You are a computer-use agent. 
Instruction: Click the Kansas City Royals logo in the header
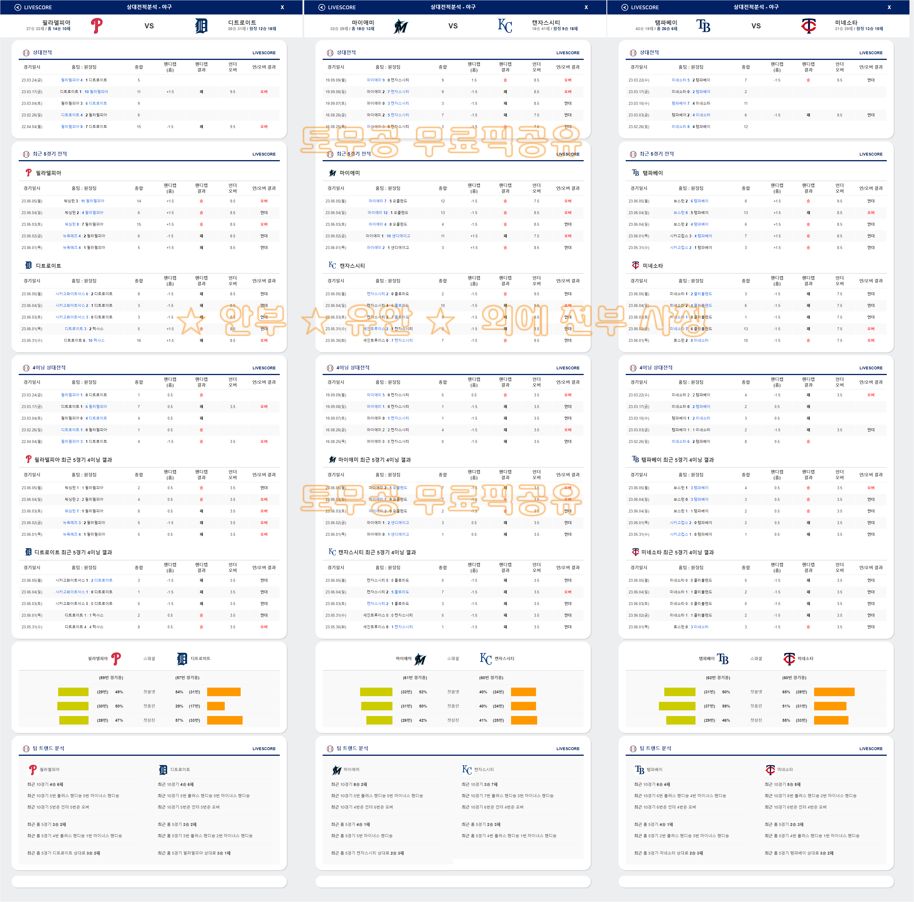click(x=505, y=26)
